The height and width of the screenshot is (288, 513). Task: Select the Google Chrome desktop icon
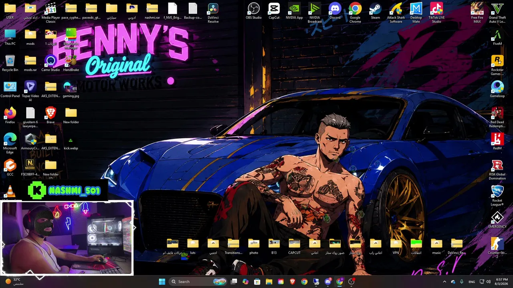(355, 13)
